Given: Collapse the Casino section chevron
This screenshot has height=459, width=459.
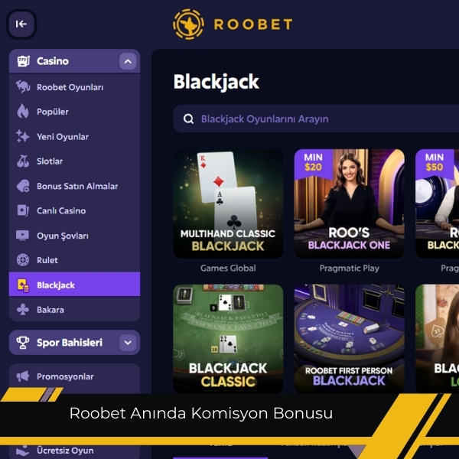Looking at the screenshot, I should (x=128, y=61).
